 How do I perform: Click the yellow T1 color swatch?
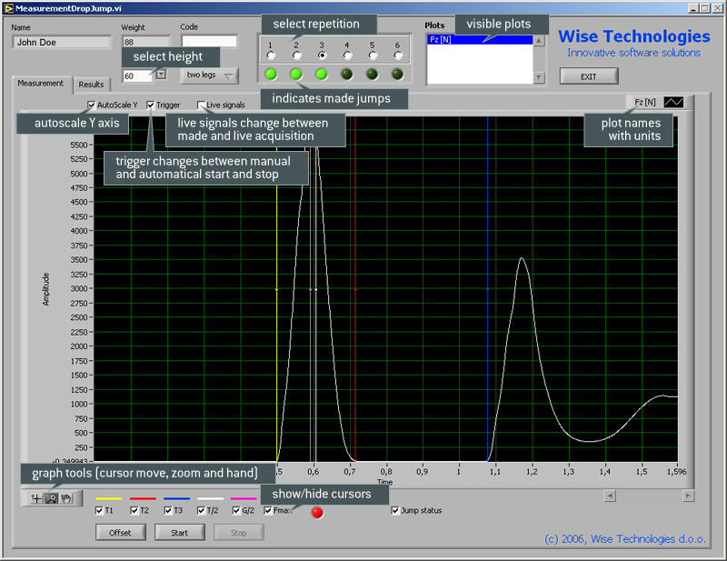[x=108, y=499]
